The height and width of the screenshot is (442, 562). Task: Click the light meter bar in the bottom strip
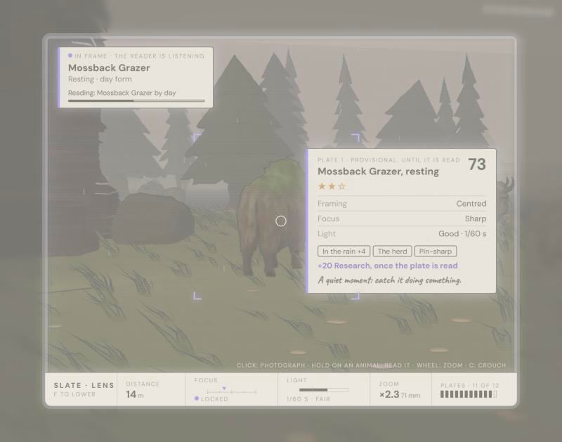click(x=324, y=390)
